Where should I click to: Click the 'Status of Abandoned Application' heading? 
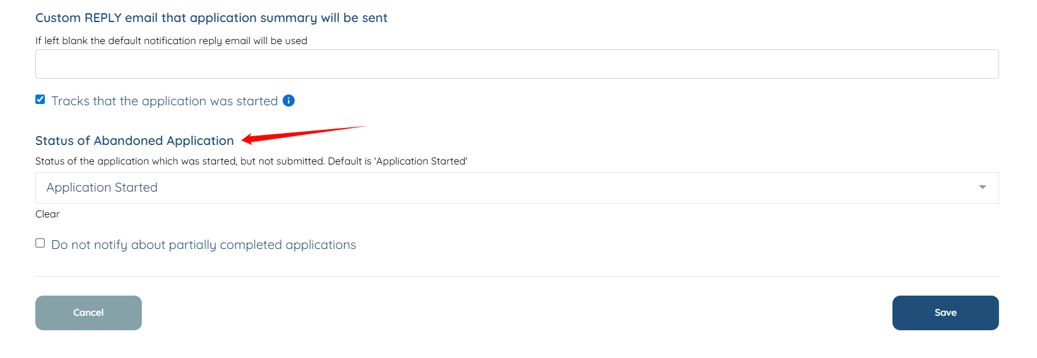coord(134,141)
